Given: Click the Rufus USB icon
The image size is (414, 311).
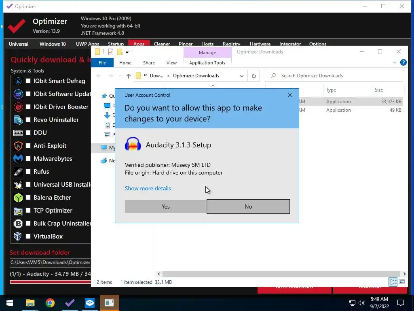Looking at the screenshot, I should (x=18, y=172).
